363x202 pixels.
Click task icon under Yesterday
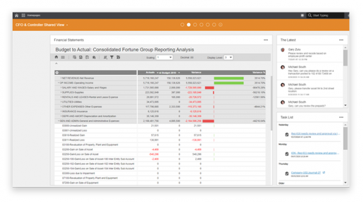tap(287, 135)
